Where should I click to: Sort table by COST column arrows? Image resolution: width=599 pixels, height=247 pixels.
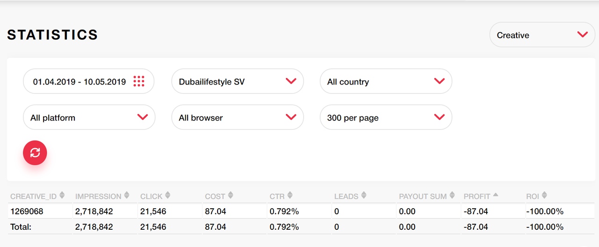(230, 196)
